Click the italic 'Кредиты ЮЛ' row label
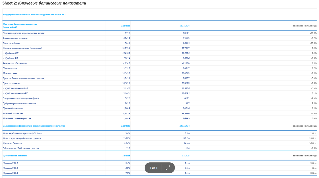The height and width of the screenshot is (178, 319). [x=12, y=53]
